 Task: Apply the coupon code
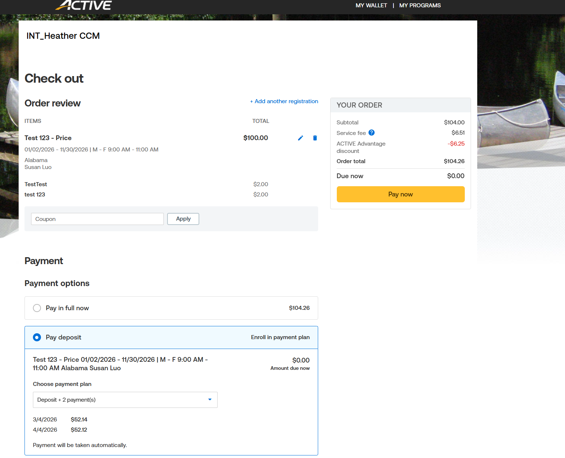(x=183, y=219)
